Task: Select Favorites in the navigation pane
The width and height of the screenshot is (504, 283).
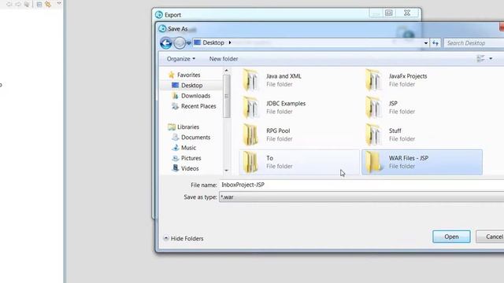Action: pyautogui.click(x=184, y=75)
